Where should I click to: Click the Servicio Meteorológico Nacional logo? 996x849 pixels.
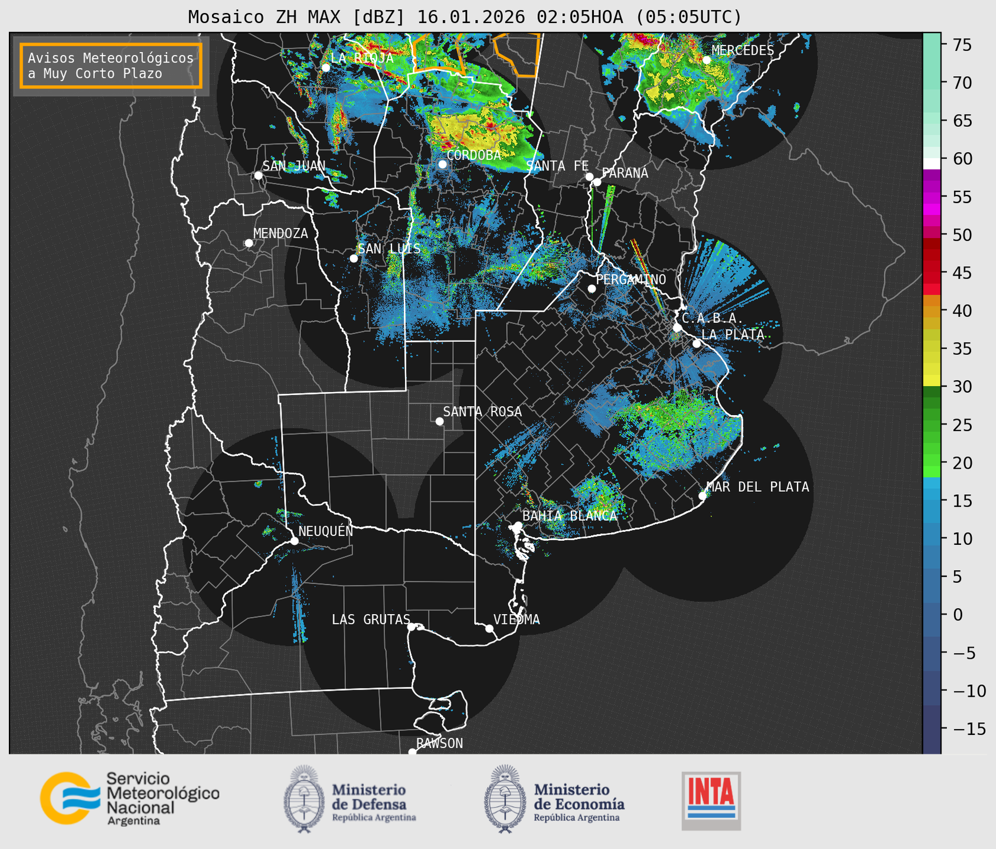coord(129,798)
